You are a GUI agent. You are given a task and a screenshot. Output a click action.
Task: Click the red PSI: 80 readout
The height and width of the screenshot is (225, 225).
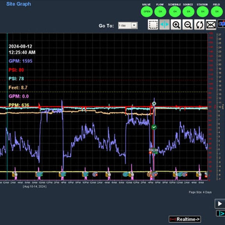[16, 70]
